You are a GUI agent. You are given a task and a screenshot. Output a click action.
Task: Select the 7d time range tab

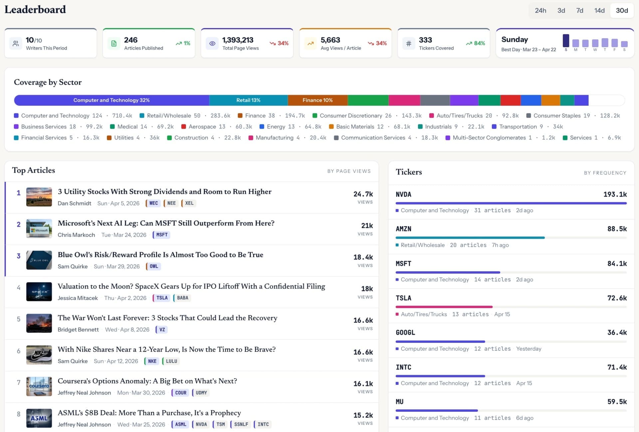coord(579,11)
